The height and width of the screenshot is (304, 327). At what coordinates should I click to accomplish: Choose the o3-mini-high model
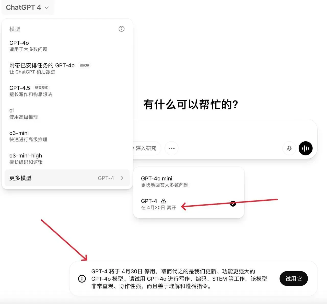pyautogui.click(x=67, y=159)
